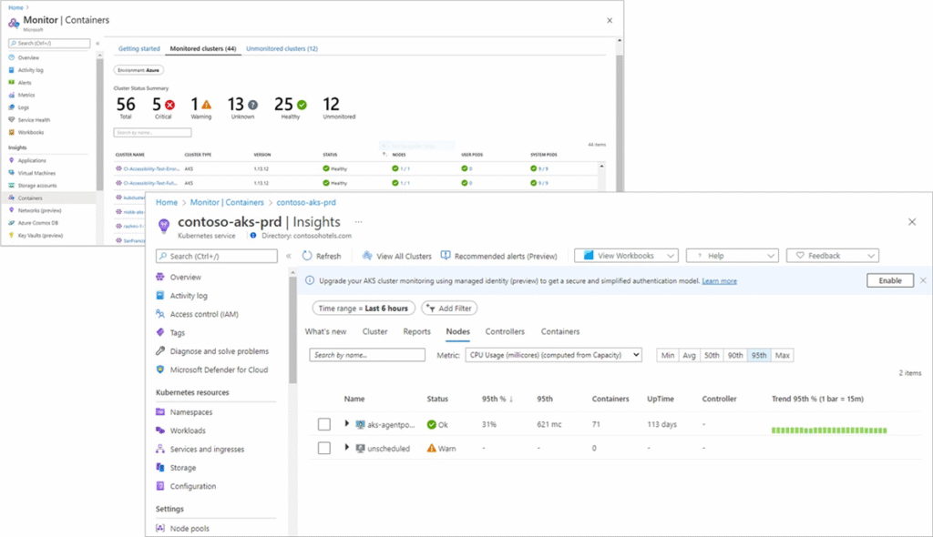Click the node Search by name field
This screenshot has width=933, height=537.
367,355
